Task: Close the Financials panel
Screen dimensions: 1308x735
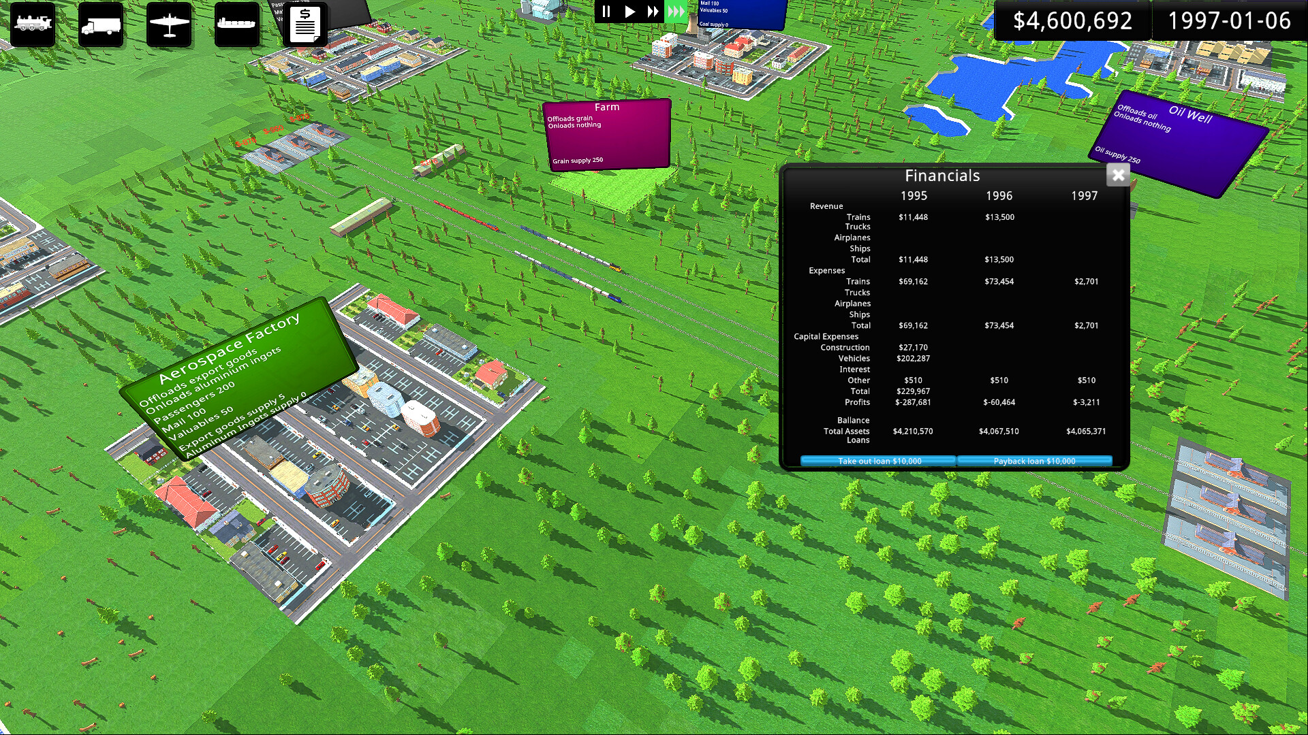Action: 1118,176
